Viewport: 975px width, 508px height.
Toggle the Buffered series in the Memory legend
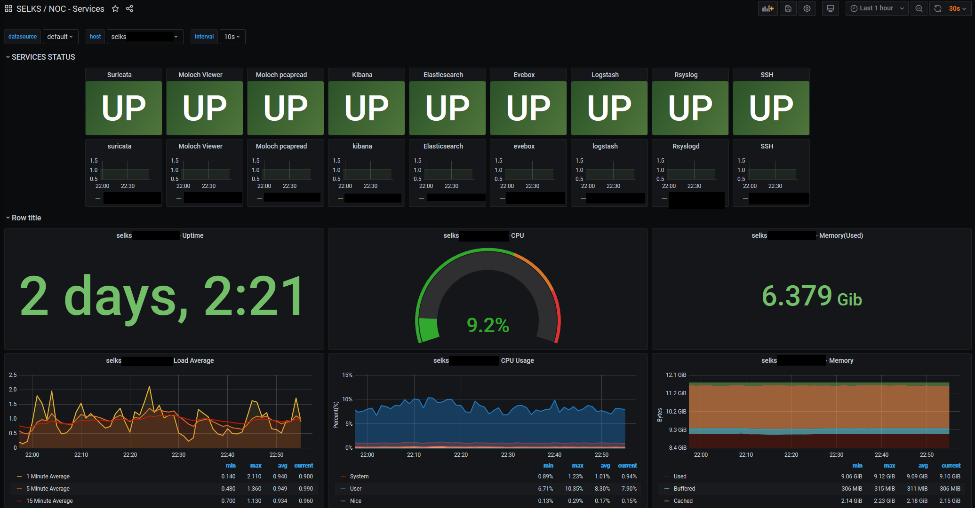pyautogui.click(x=684, y=489)
